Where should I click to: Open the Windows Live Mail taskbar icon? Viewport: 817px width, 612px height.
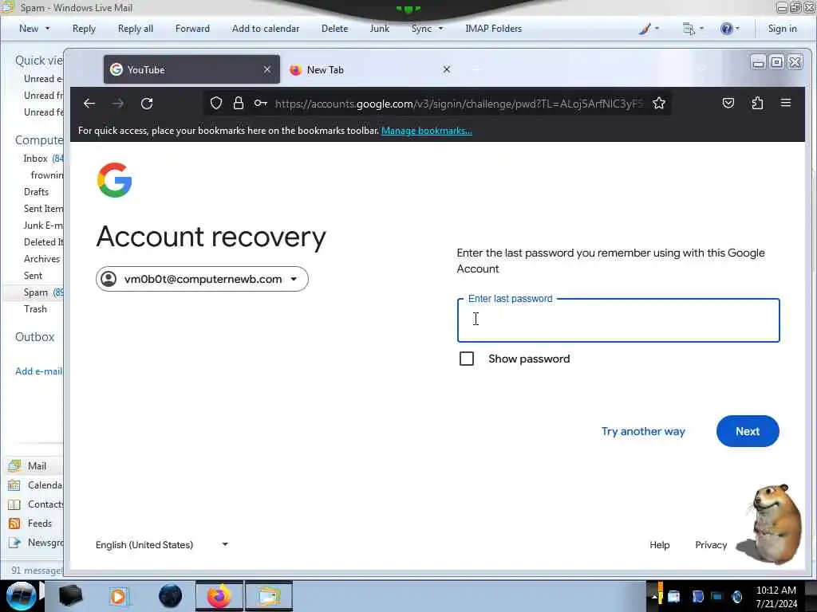click(269, 596)
